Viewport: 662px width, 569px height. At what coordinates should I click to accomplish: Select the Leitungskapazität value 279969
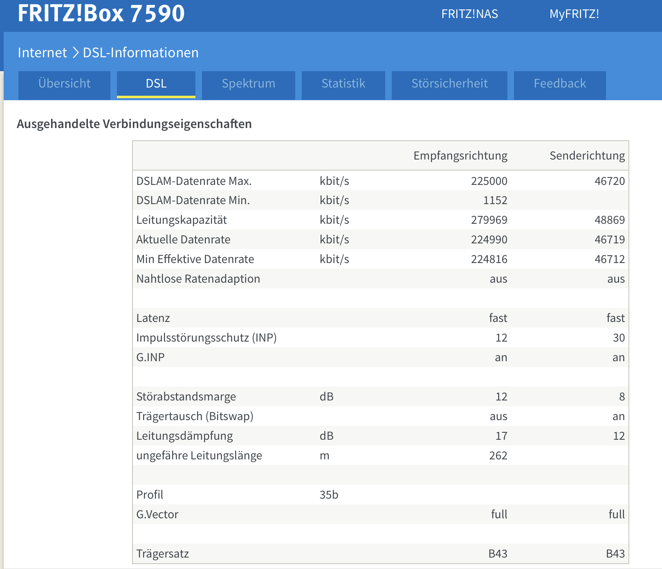(x=489, y=220)
